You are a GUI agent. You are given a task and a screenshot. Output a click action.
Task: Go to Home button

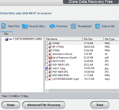click(x=11, y=105)
